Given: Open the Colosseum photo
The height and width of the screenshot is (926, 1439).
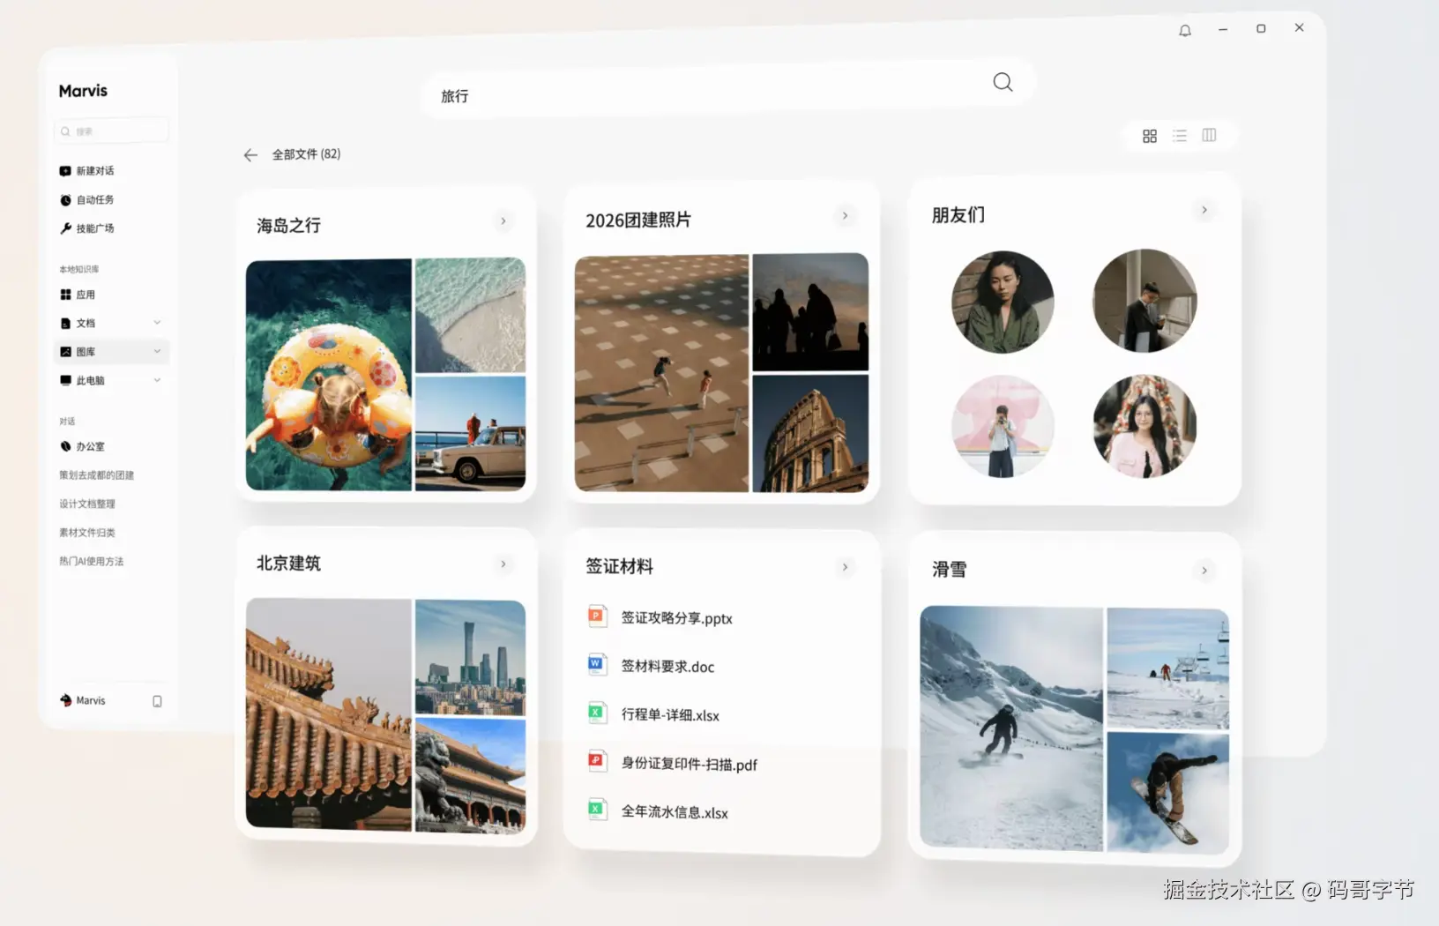Looking at the screenshot, I should coord(810,433).
